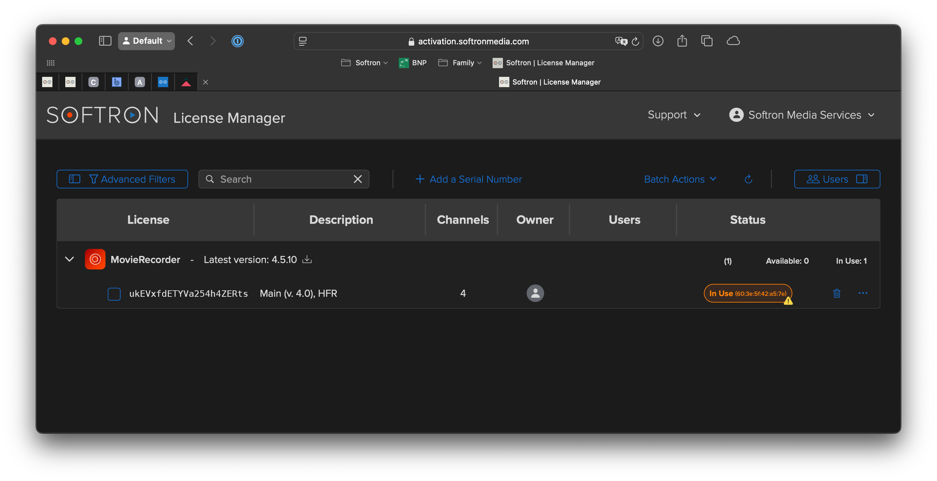Screen dimensions: 937x481
Task: Open iCloud tabs icon
Action: 733,41
